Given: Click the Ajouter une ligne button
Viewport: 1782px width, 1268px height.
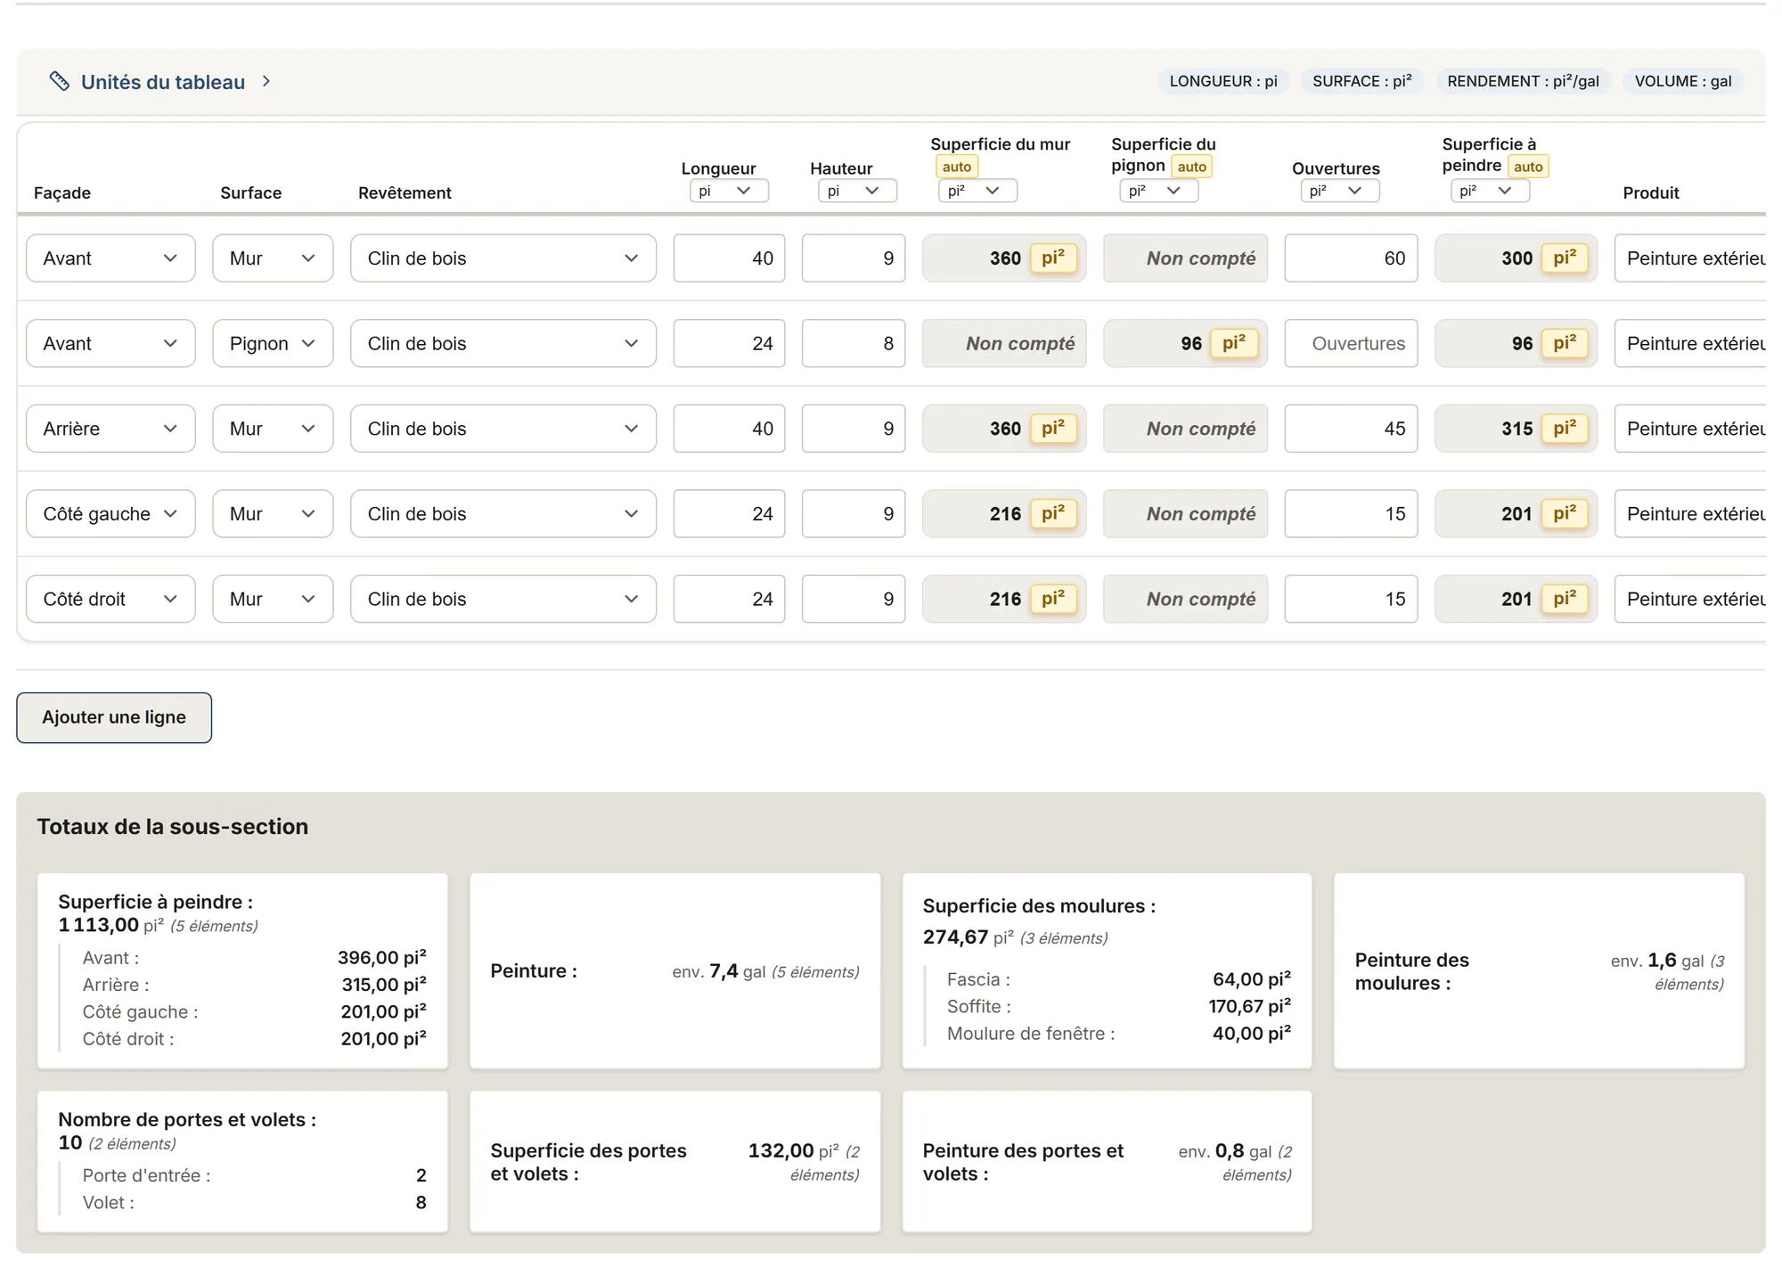Looking at the screenshot, I should coord(114,717).
